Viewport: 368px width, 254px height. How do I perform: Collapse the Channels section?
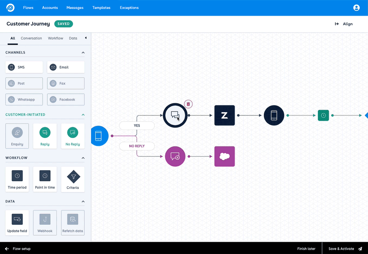(83, 53)
